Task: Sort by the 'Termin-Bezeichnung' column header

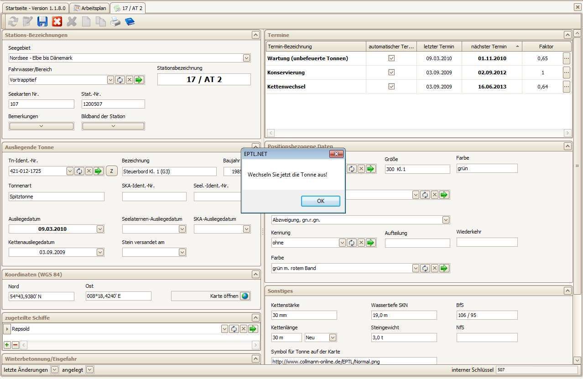Action: [317, 47]
